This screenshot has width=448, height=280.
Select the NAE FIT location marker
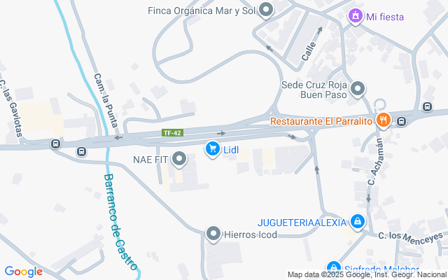(x=179, y=159)
